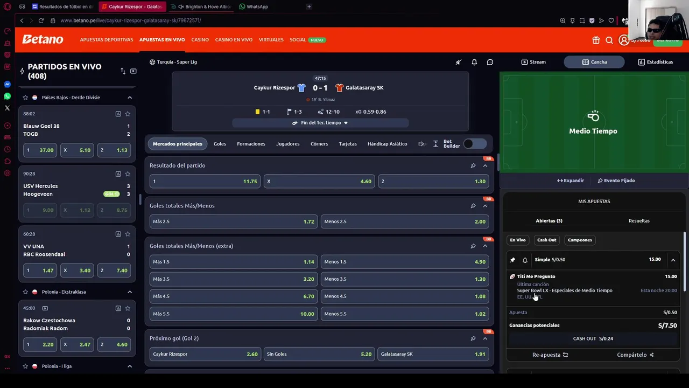689x388 pixels.
Task: Open stats icon for VV UNA match
Action: coord(118,234)
